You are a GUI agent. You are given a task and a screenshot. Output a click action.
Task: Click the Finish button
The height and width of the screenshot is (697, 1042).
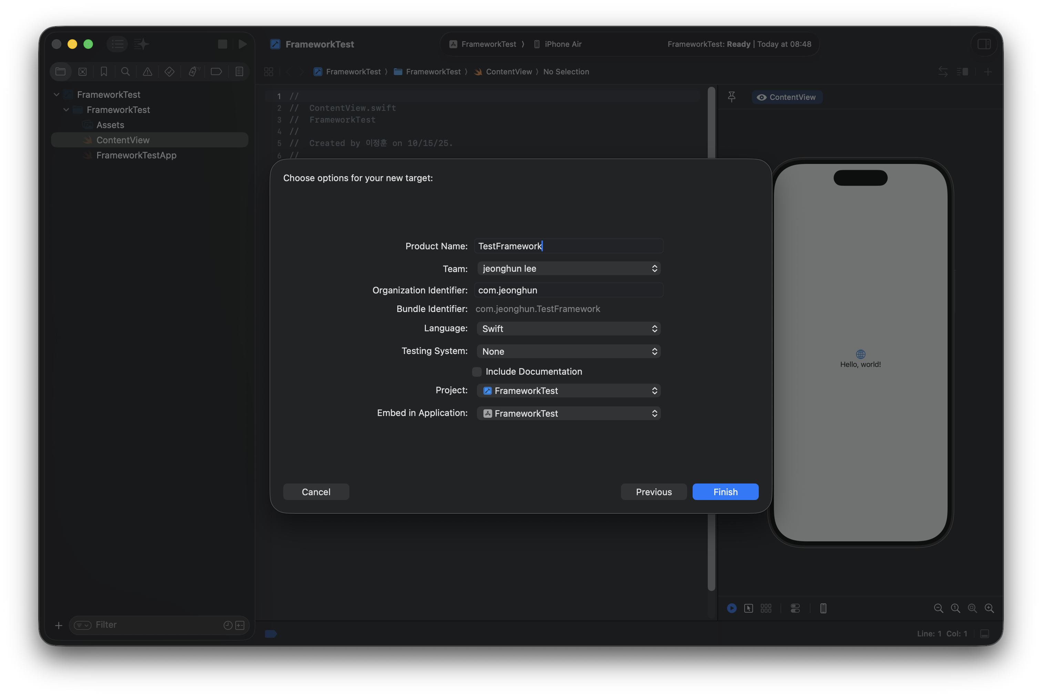[x=725, y=492]
